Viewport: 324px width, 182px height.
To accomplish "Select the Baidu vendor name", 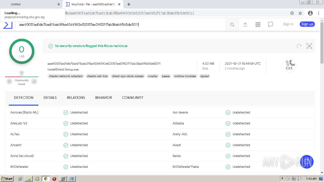I will [177, 156].
